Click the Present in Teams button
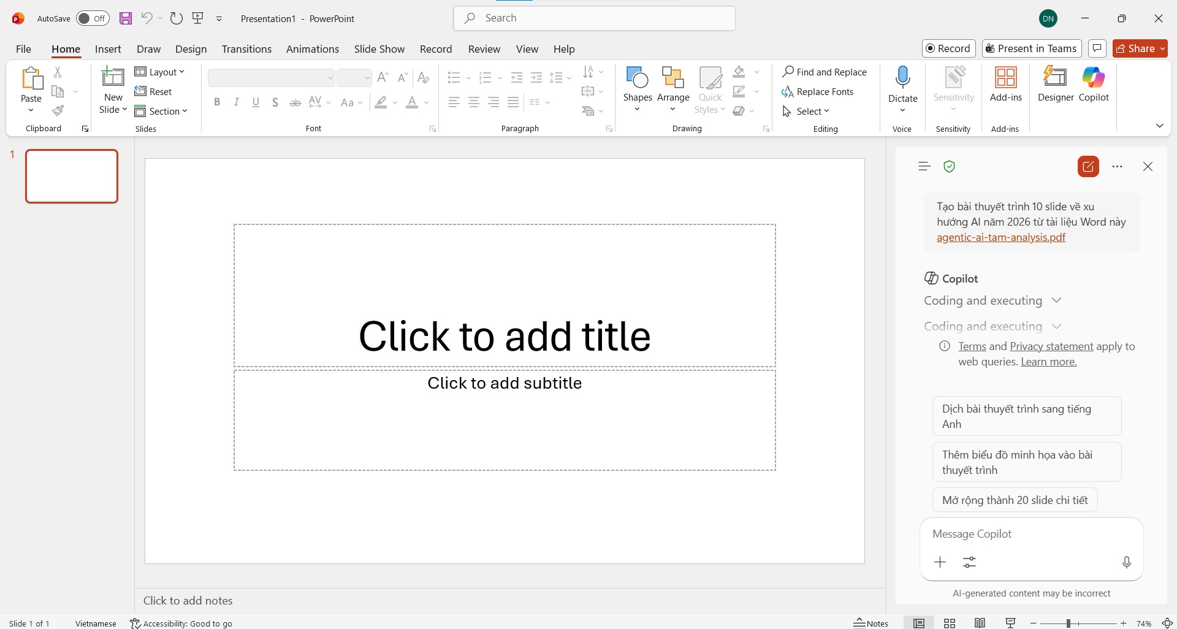This screenshot has width=1177, height=629. point(1031,48)
